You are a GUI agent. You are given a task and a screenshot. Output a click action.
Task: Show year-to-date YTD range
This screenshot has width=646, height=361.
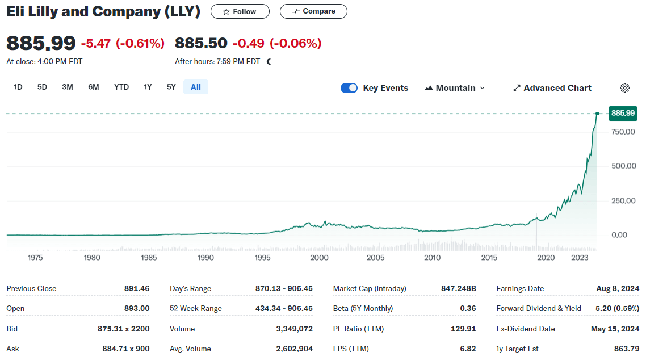[121, 87]
